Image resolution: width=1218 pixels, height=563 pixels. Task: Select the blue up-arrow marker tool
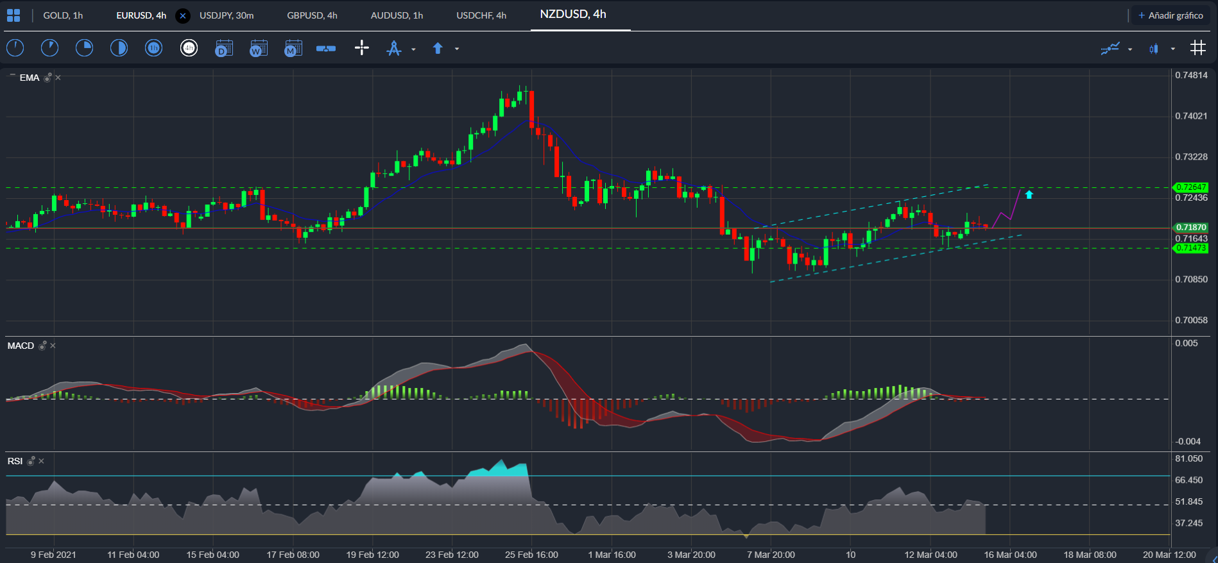pyautogui.click(x=438, y=48)
